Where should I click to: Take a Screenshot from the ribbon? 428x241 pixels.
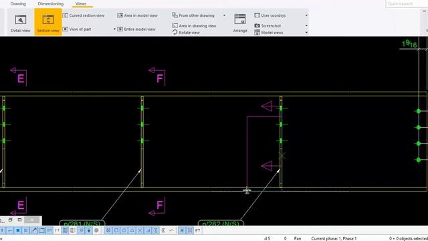(267, 25)
